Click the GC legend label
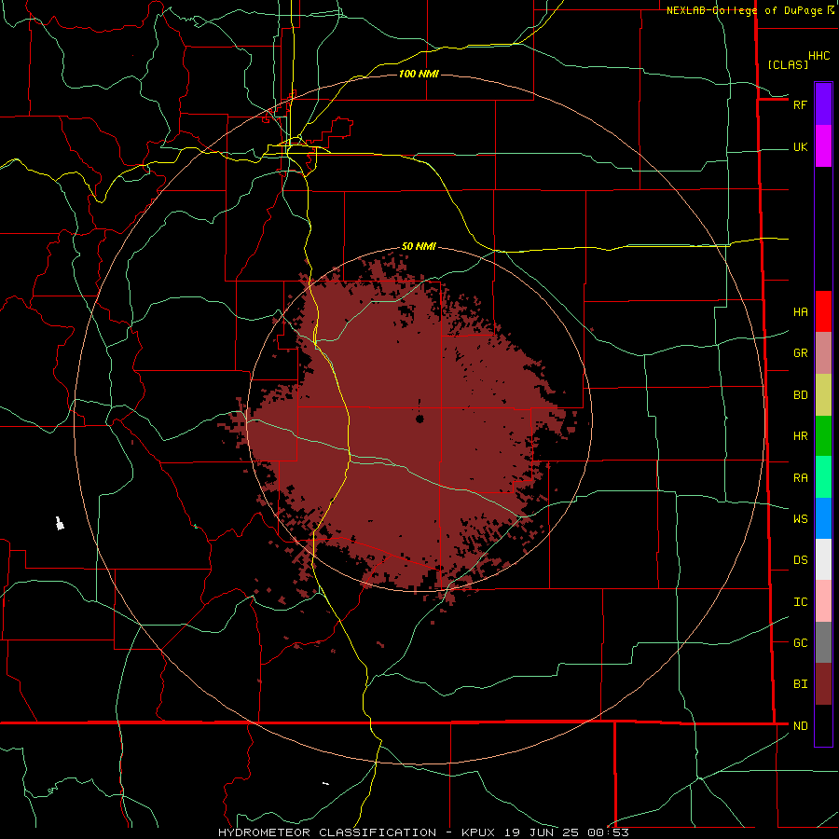This screenshot has height=839, width=839. click(x=800, y=643)
